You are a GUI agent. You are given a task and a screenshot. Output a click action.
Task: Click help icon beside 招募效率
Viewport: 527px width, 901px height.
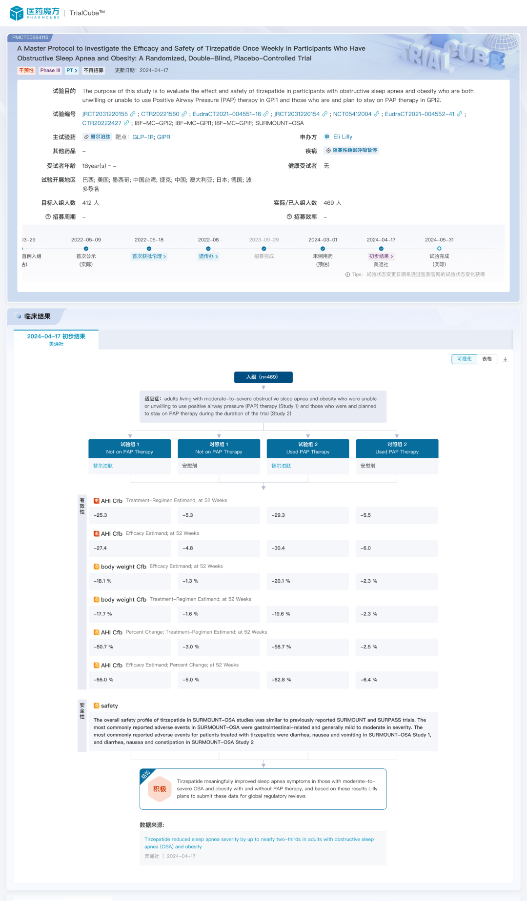(x=289, y=217)
